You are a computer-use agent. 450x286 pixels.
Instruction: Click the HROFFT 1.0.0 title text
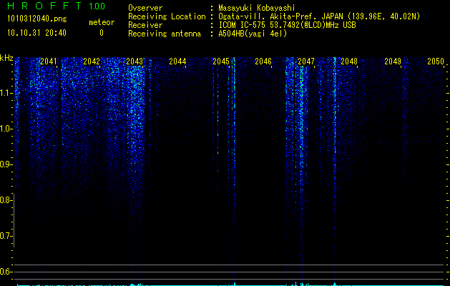point(56,6)
